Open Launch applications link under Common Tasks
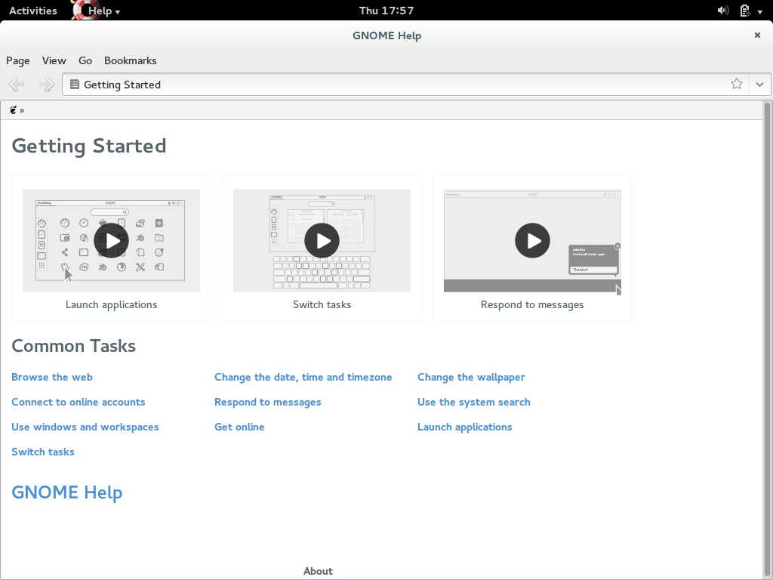Viewport: 773px width, 580px height. point(464,427)
